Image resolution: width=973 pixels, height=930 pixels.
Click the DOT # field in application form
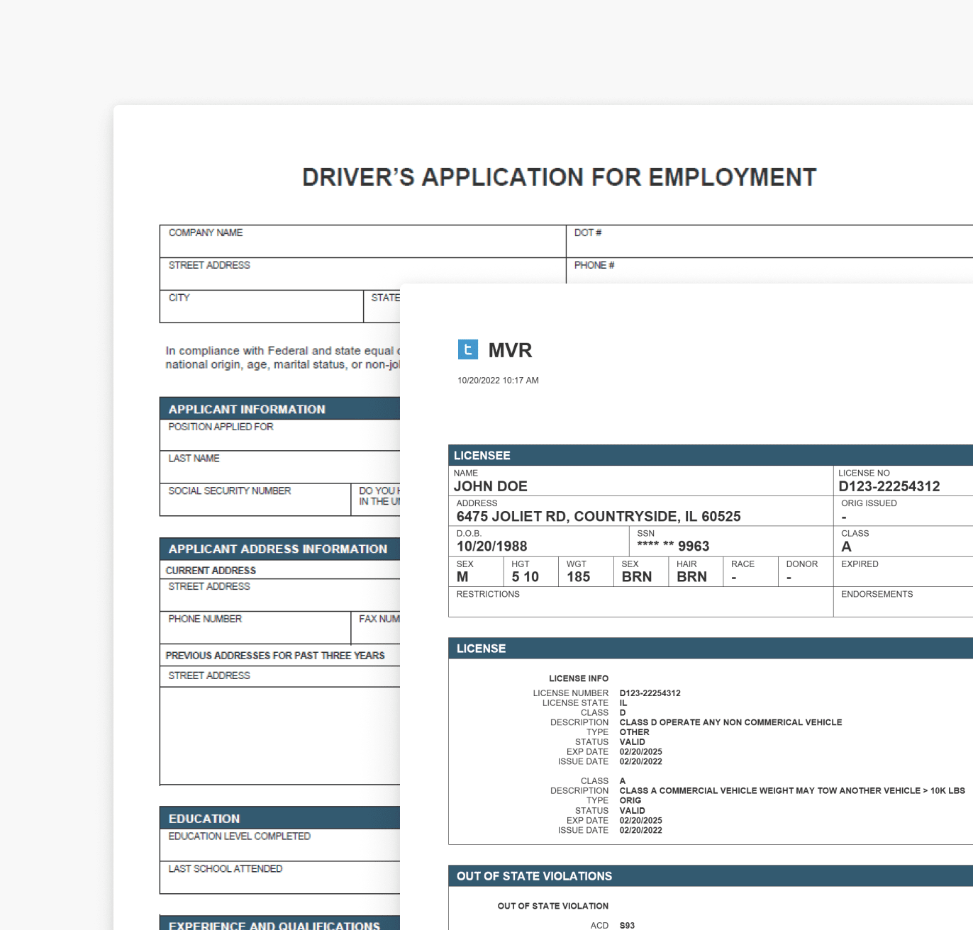[769, 242]
